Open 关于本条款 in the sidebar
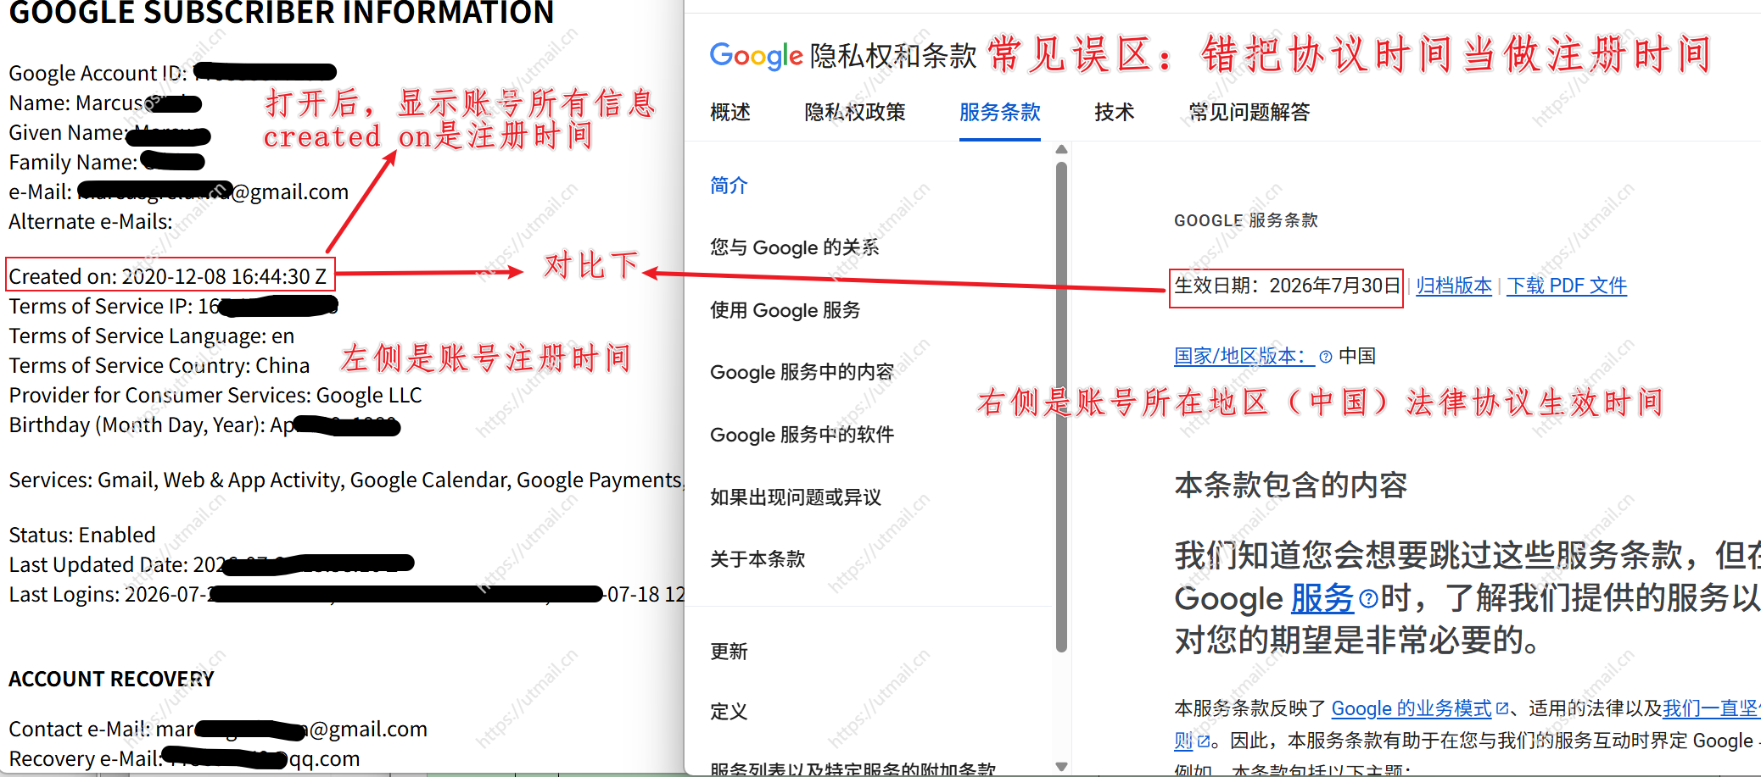The image size is (1761, 777). tap(758, 559)
